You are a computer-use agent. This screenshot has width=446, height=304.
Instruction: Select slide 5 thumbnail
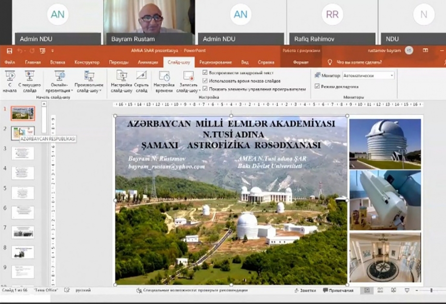[x=23, y=193]
